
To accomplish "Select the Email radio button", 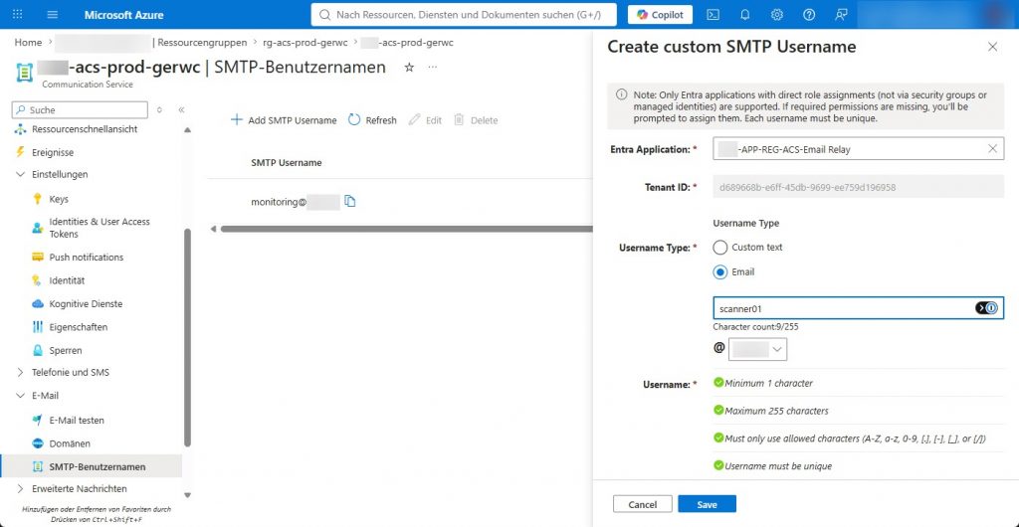I will tap(720, 271).
